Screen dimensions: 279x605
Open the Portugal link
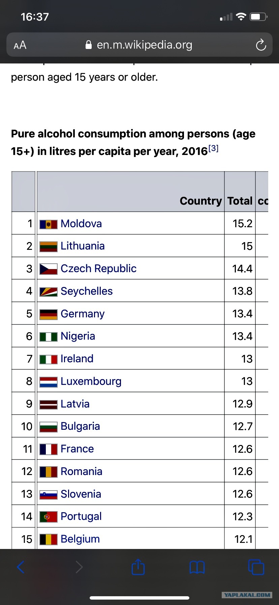(x=81, y=516)
